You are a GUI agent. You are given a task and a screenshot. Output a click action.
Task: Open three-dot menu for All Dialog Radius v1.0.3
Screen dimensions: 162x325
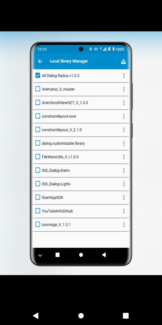coord(124,76)
